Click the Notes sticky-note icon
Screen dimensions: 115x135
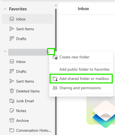pyautogui.click(x=12, y=110)
